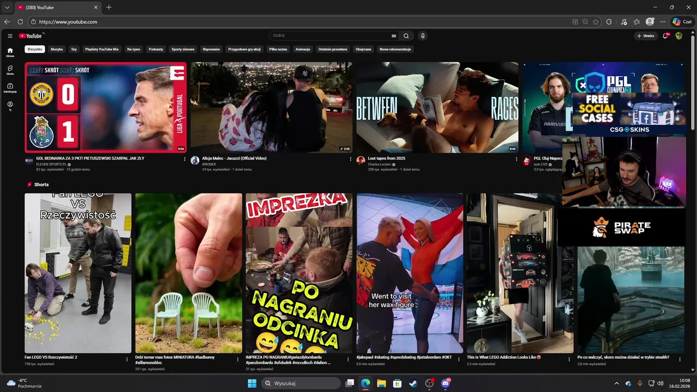697x392 pixels.
Task: Open the Charles Leclerc channel name link
Action: click(x=380, y=164)
